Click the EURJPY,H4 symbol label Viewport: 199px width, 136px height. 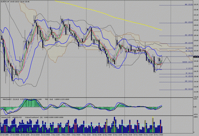5,1
